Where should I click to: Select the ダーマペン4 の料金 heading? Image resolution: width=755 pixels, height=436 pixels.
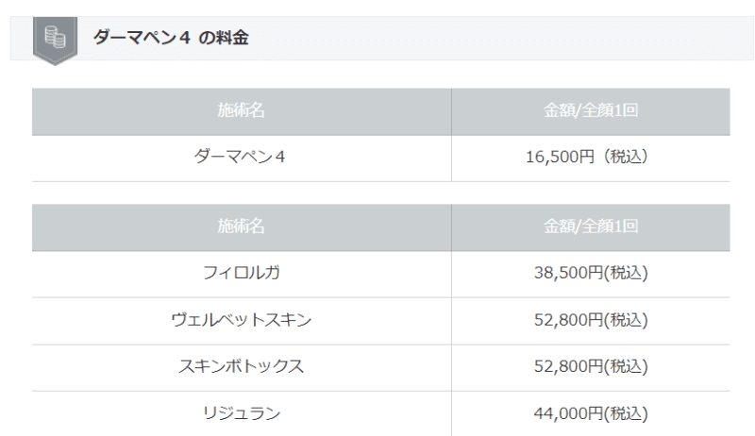[x=171, y=38]
